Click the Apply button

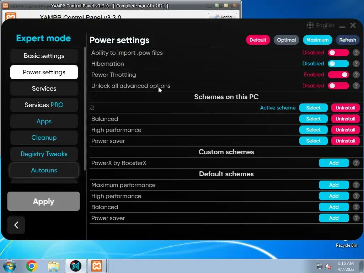[43, 201]
